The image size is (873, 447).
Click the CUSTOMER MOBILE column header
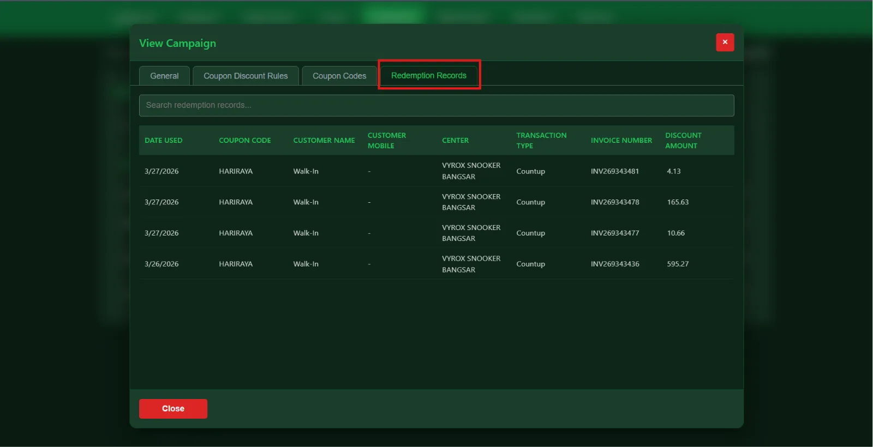point(387,140)
